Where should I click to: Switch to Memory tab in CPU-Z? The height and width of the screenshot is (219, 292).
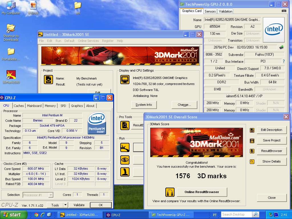pos(50,106)
